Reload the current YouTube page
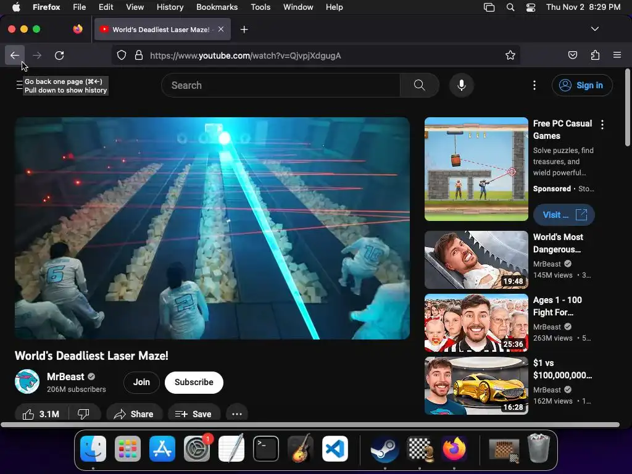 [x=59, y=55]
